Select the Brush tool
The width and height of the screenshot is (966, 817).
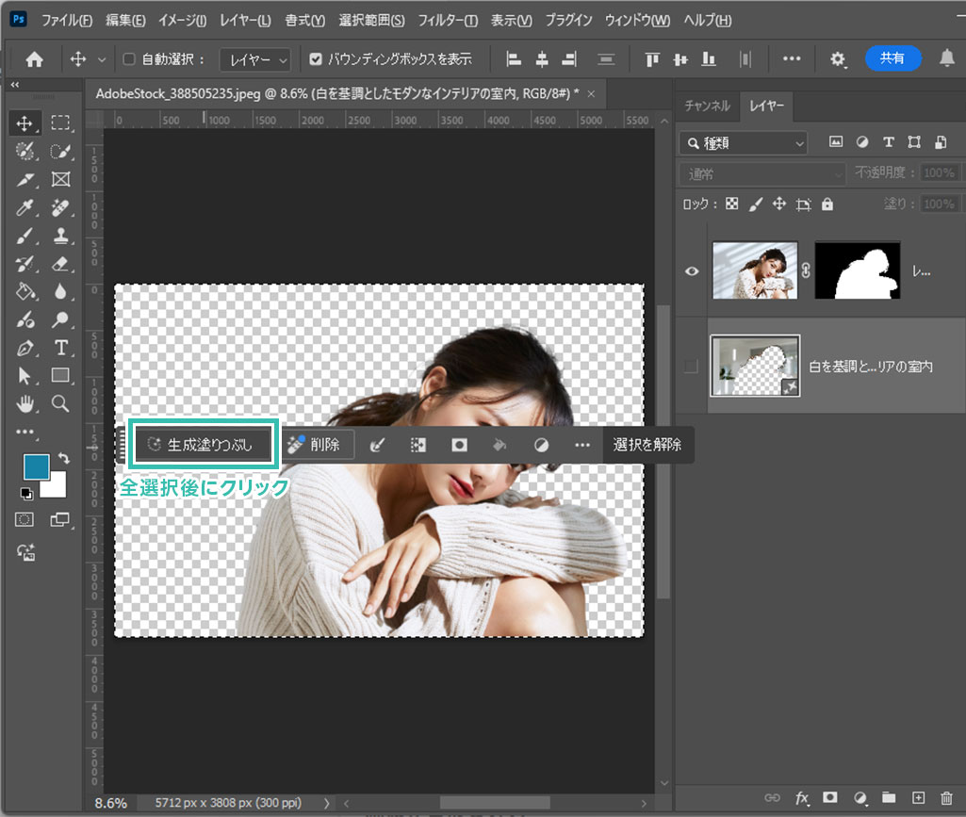point(25,237)
